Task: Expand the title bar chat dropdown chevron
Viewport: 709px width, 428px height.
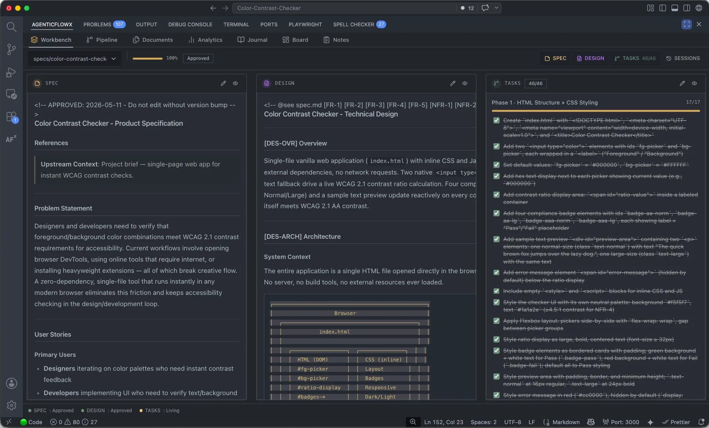Action: coord(497,8)
